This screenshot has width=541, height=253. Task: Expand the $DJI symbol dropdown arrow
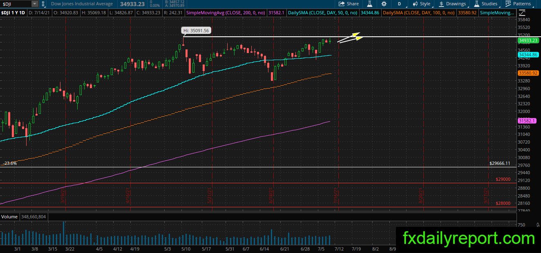pyautogui.click(x=34, y=4)
